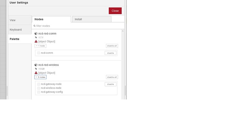225x127 pixels.
Task: Click the version tag icon beside 1.5.20
Action: coord(36,69)
